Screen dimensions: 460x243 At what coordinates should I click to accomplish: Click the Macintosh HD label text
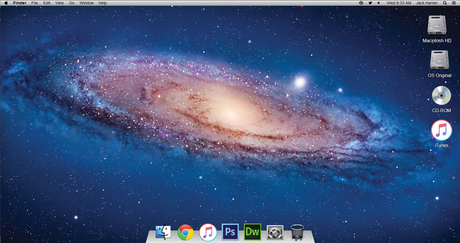pos(437,40)
